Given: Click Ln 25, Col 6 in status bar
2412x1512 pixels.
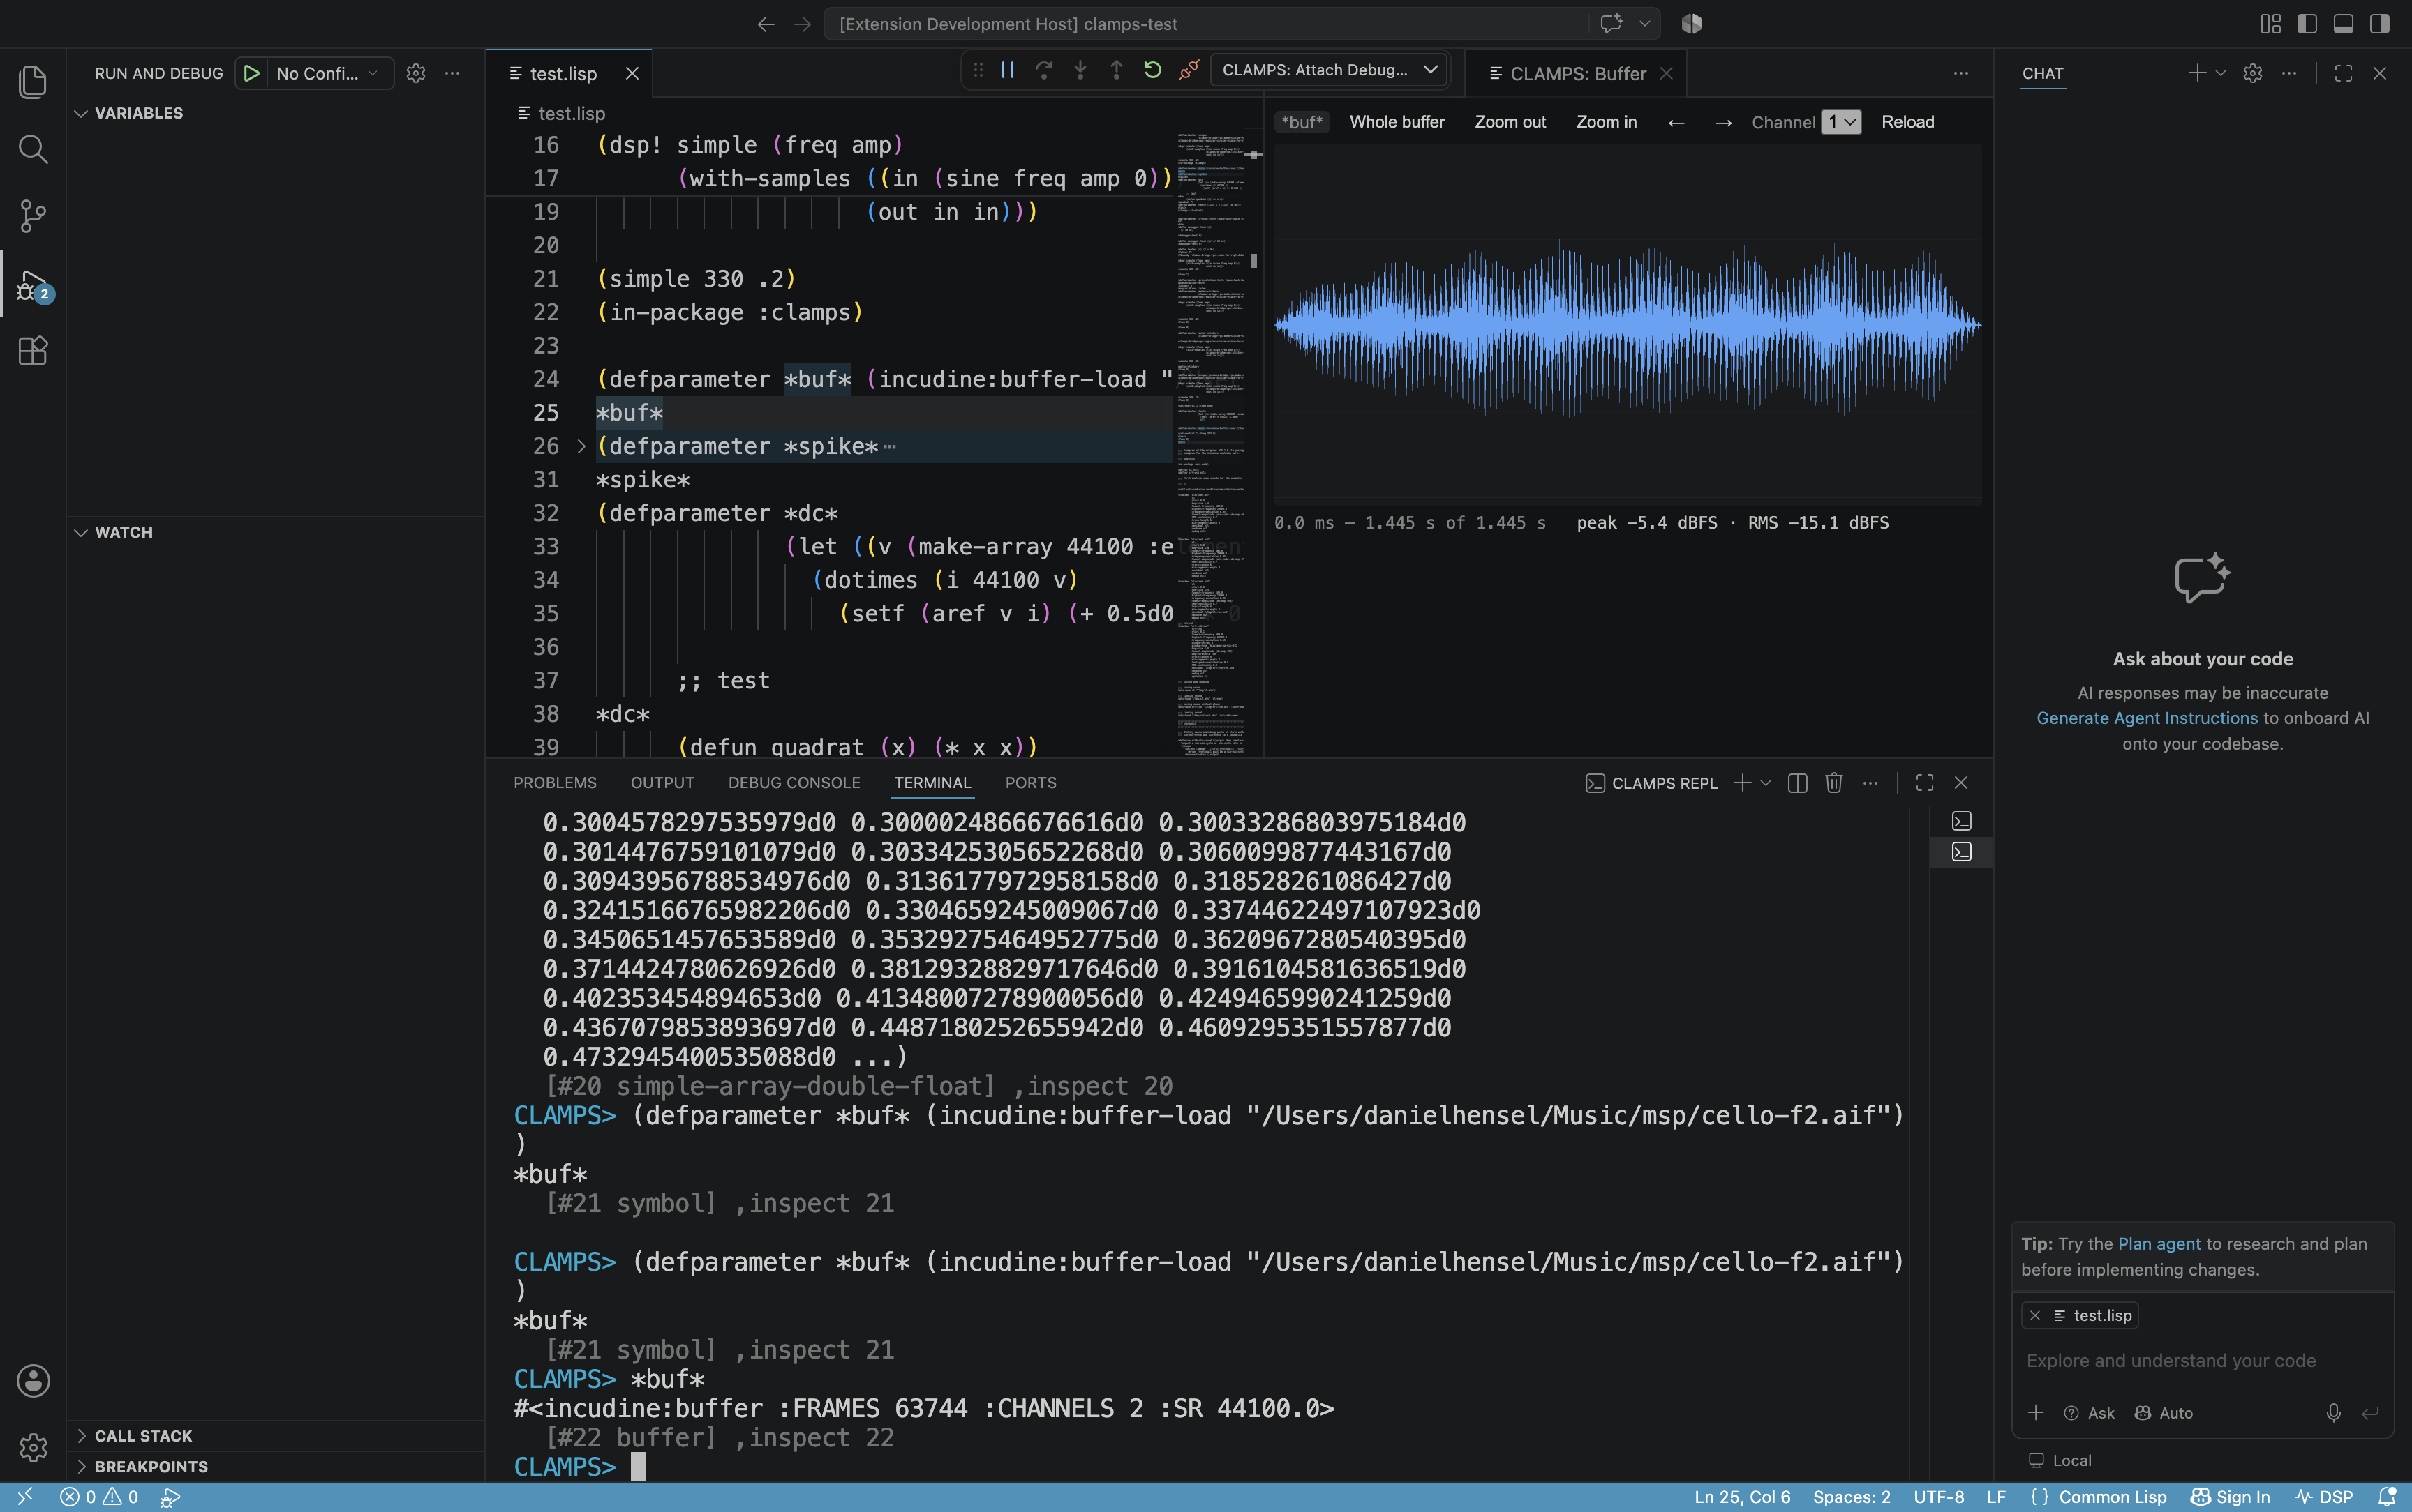Looking at the screenshot, I should (1742, 1497).
